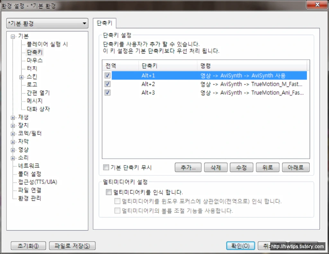
Task: Enable 멀티미디어키를 인식 합니다 checkbox
Action: click(x=109, y=192)
